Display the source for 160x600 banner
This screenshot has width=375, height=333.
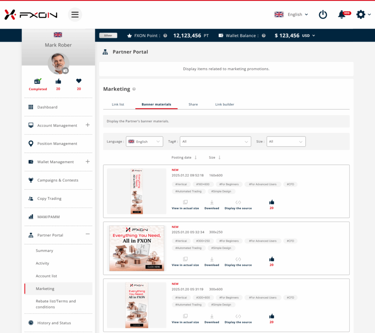point(238,205)
